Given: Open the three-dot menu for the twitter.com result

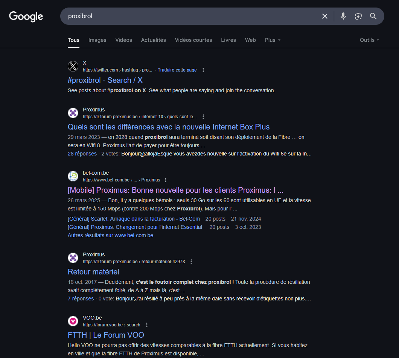Looking at the screenshot, I should click(203, 70).
